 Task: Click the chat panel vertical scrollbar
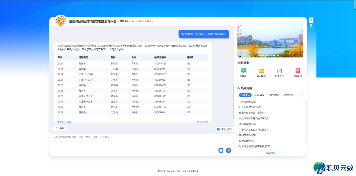pos(234,102)
